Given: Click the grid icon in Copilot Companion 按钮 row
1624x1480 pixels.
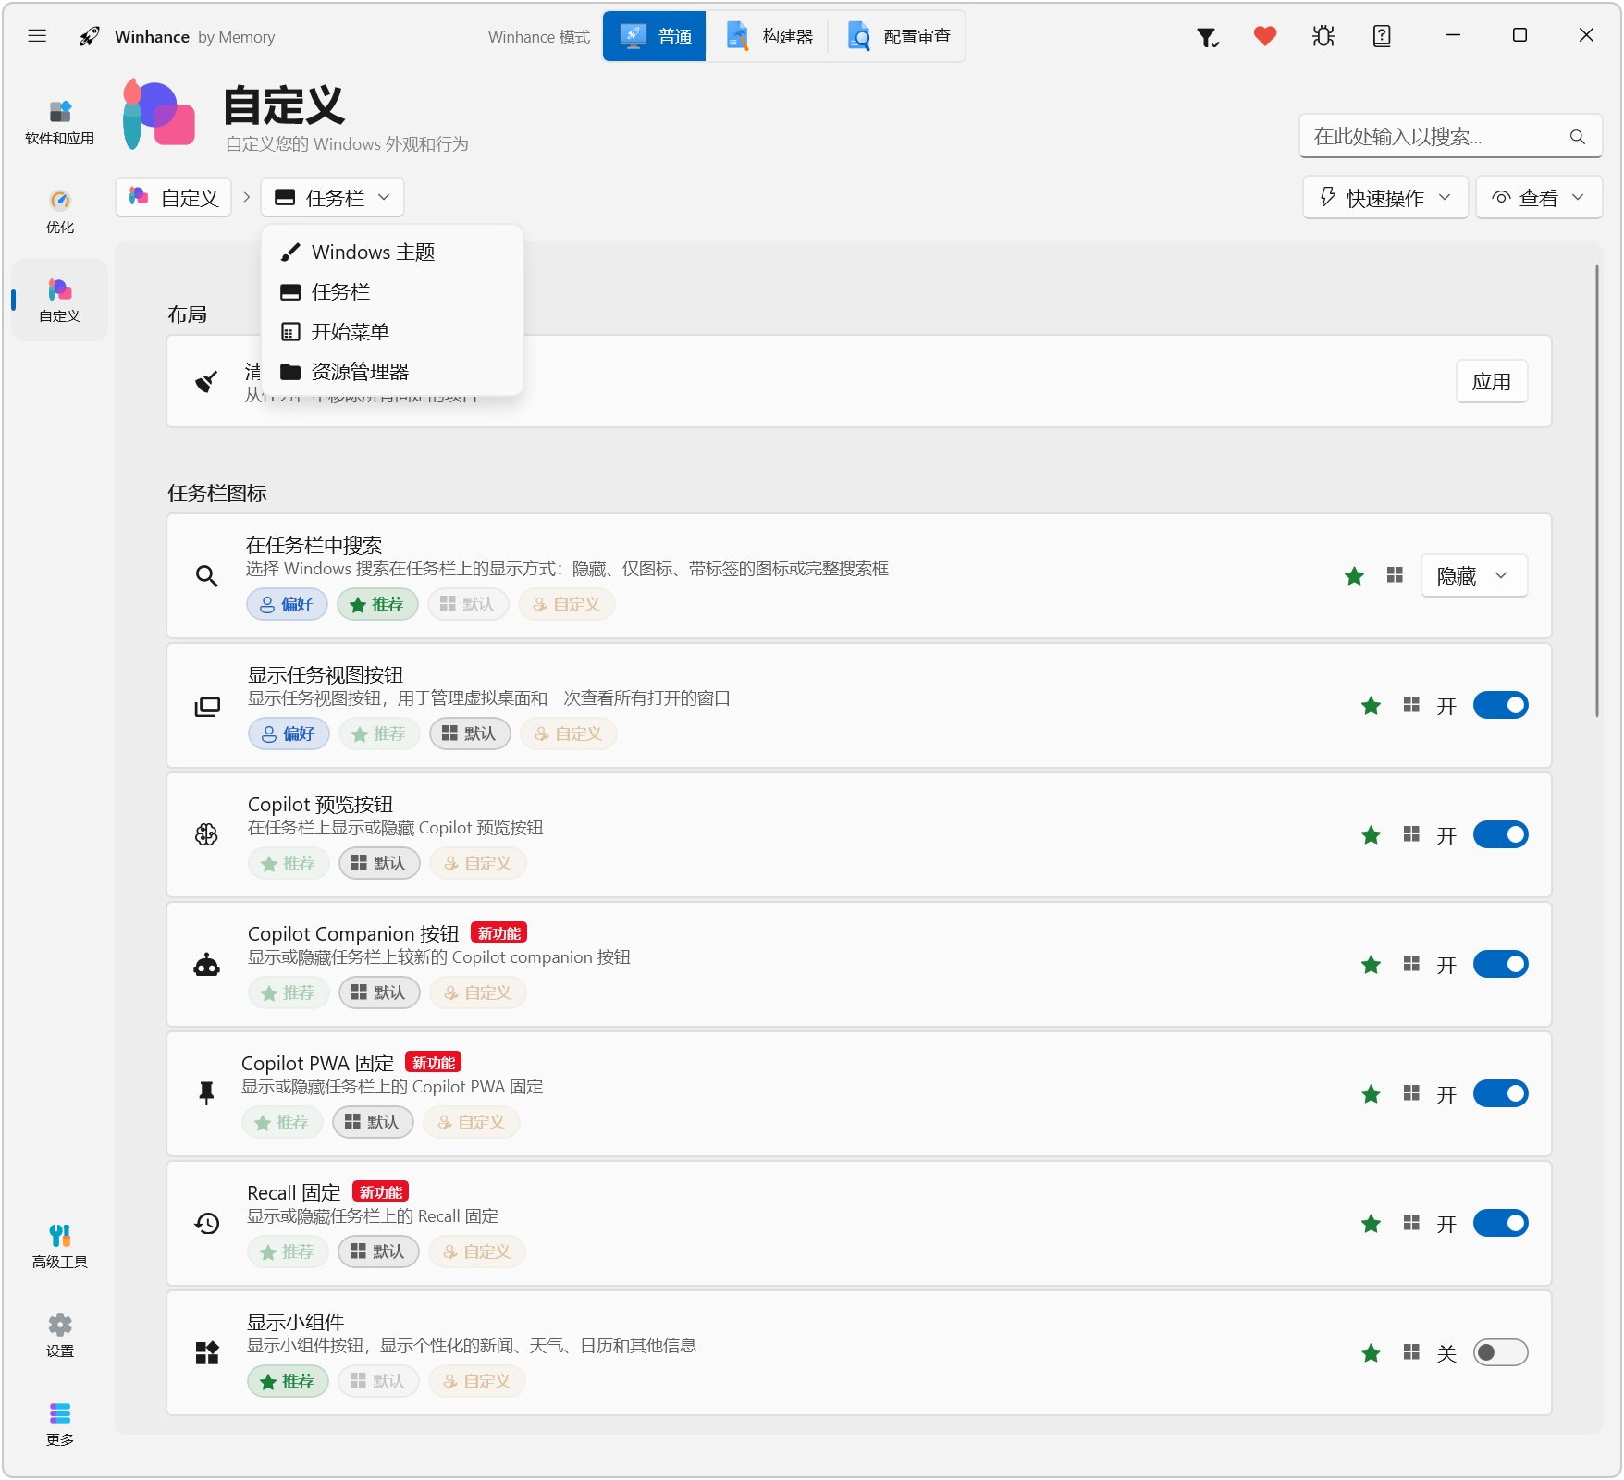Looking at the screenshot, I should click(1411, 964).
